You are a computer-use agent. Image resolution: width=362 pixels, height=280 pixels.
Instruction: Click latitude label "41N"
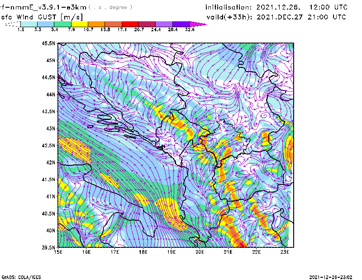click(51, 197)
